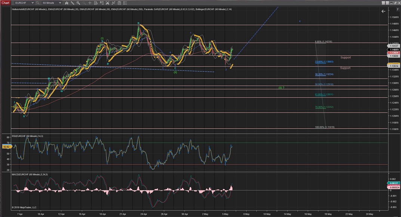Expand the EURCHF instrument dropdown
This screenshot has width=401, height=217.
pyautogui.click(x=33, y=3)
